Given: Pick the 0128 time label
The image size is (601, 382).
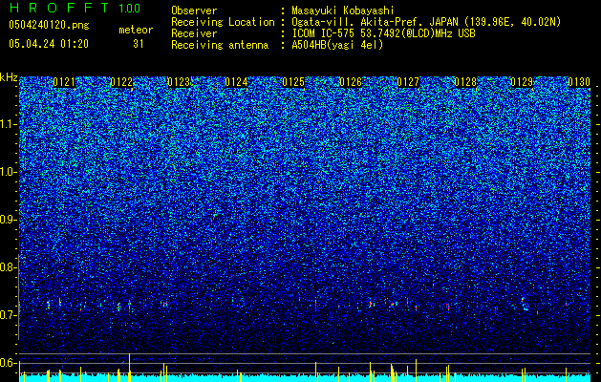Looking at the screenshot, I should pos(465,82).
